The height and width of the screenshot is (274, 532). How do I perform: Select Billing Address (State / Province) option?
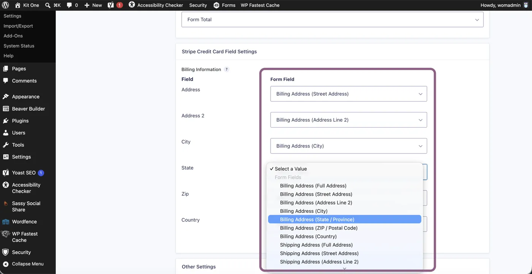(345, 220)
